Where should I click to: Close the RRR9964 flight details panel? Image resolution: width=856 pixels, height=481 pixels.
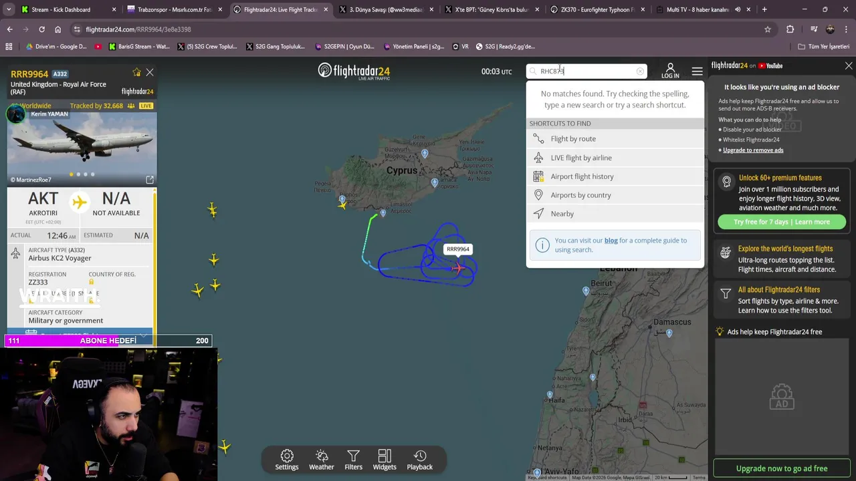pos(150,72)
